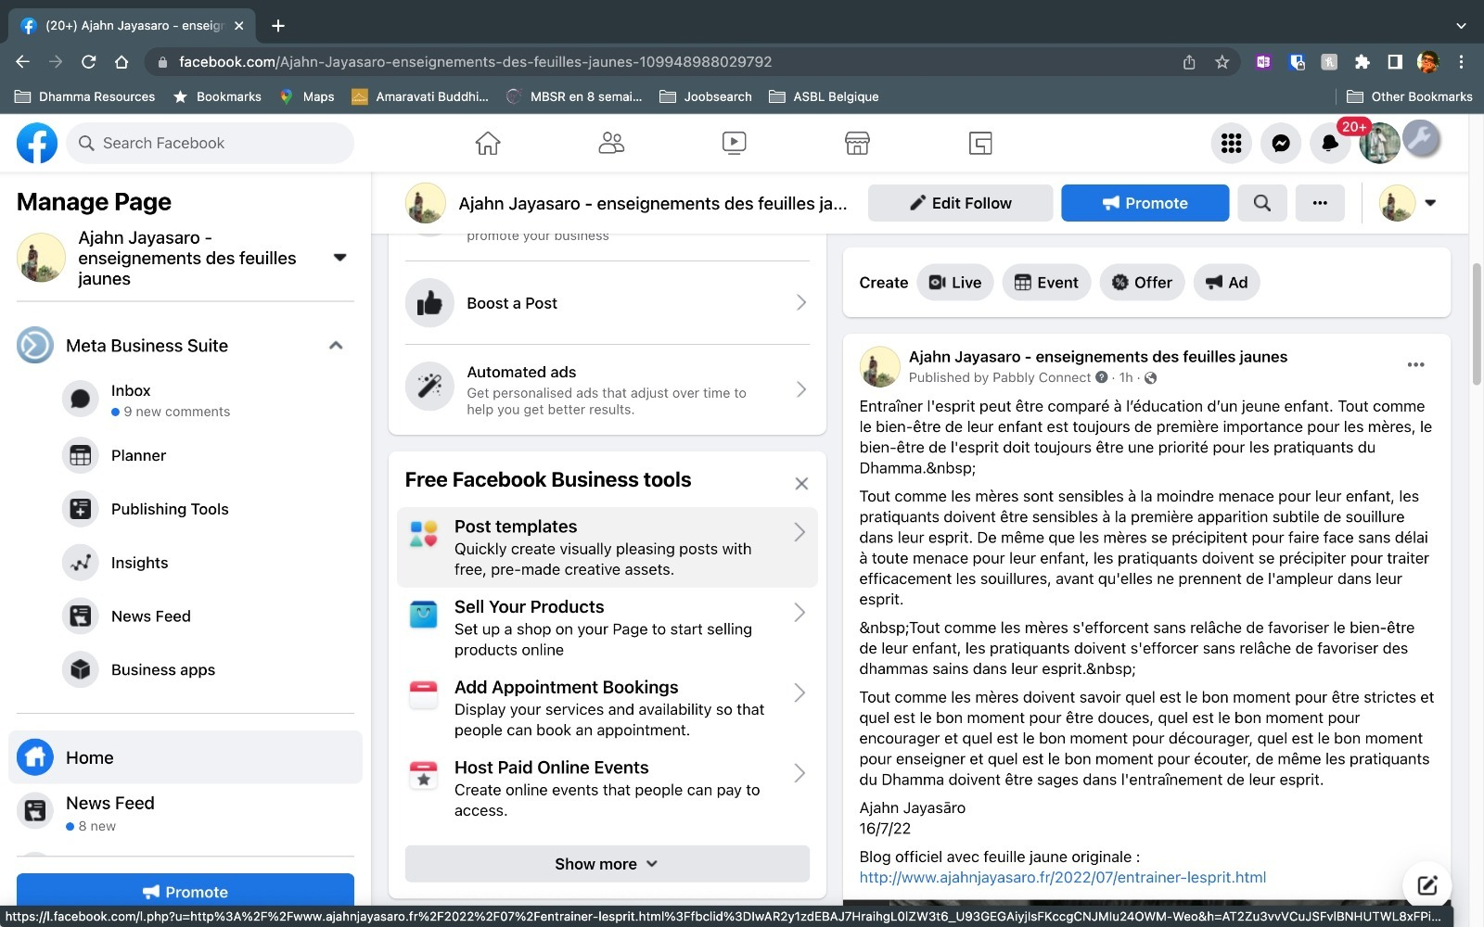Click the OneNote extension icon
The image size is (1484, 927).
[x=1263, y=62]
